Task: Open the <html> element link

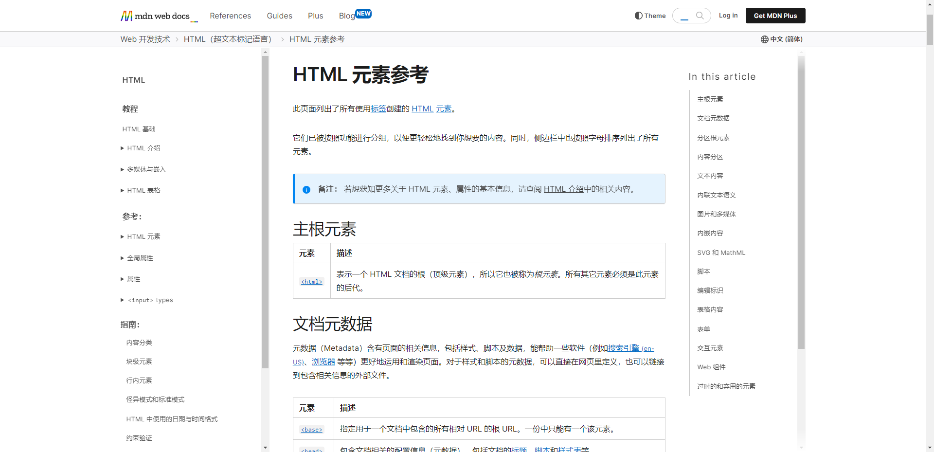Action: pos(311,282)
